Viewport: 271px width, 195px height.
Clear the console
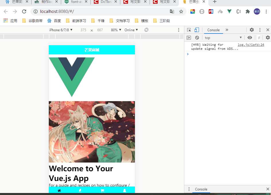(x=197, y=38)
